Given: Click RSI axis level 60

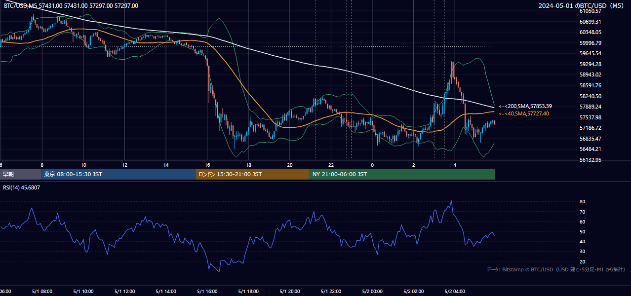Looking at the screenshot, I should (x=583, y=222).
